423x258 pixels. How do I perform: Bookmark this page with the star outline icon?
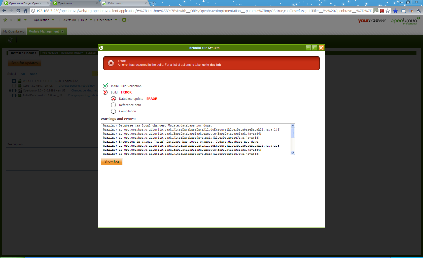point(388,11)
